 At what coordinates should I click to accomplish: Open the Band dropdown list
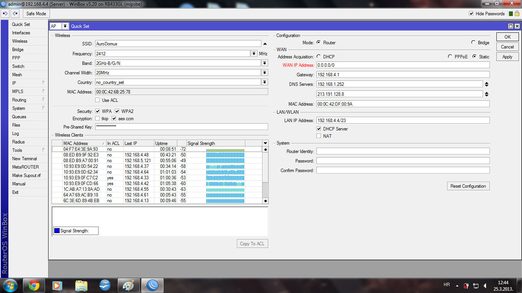264,63
